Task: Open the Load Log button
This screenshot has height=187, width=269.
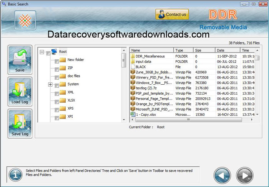Action: pos(20,92)
